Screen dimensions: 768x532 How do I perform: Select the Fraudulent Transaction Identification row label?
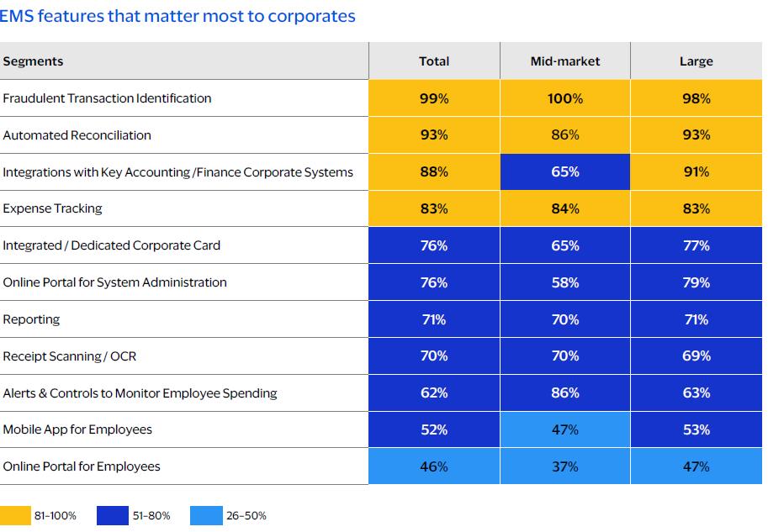click(107, 98)
